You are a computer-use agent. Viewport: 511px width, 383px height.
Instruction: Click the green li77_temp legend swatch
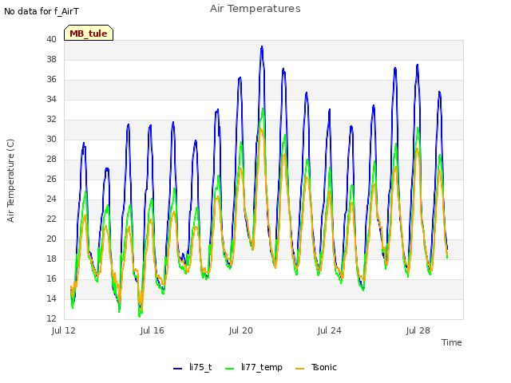[x=229, y=369]
